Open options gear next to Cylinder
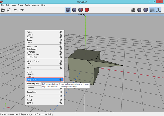This screenshot has height=116, width=164. [61, 35]
